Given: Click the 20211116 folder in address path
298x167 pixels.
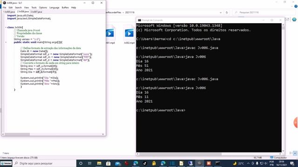Looking at the screenshot, I should (129, 13).
